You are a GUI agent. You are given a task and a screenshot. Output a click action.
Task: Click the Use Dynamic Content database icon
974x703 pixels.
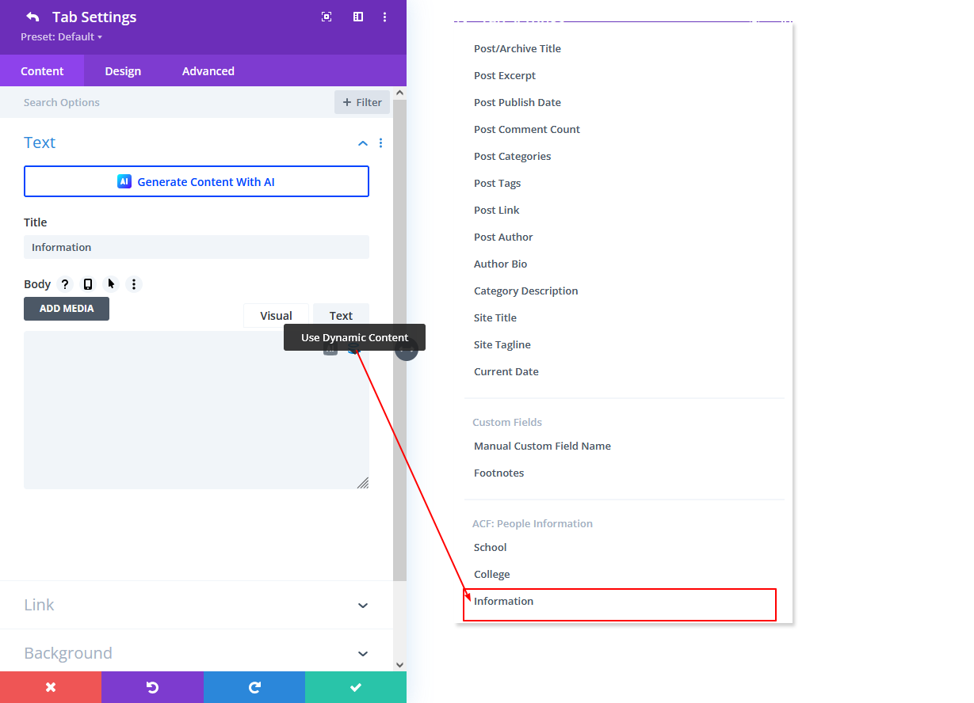pos(353,348)
